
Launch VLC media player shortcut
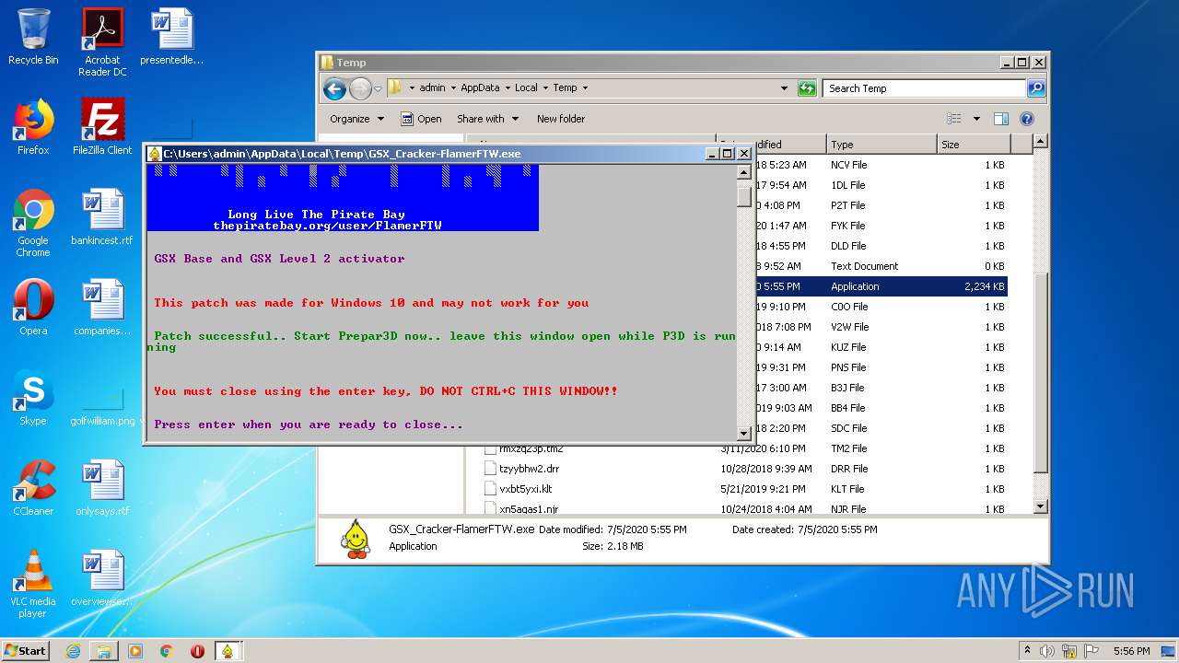tap(33, 585)
